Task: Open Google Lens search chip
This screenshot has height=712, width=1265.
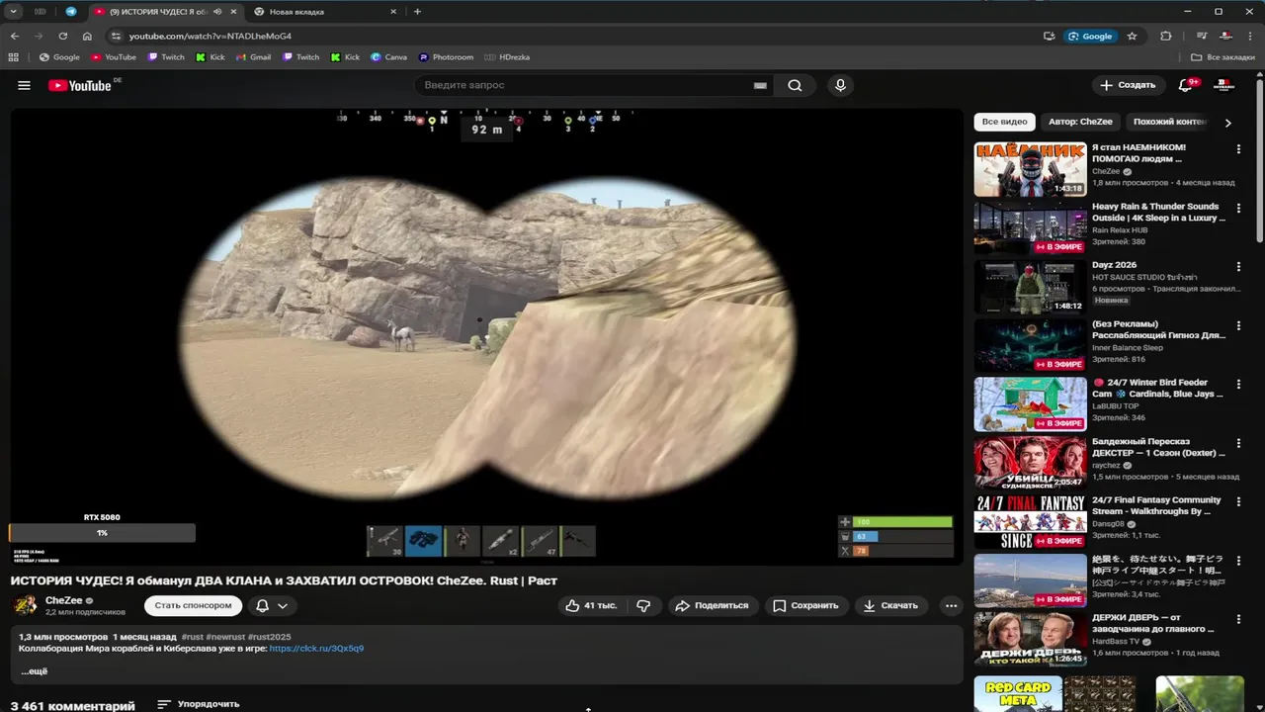Action: (x=1090, y=36)
